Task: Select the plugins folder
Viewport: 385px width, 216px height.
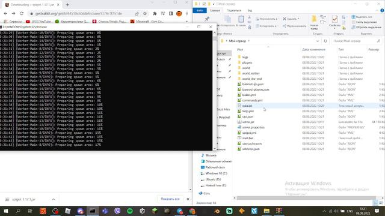Action: click(247, 62)
